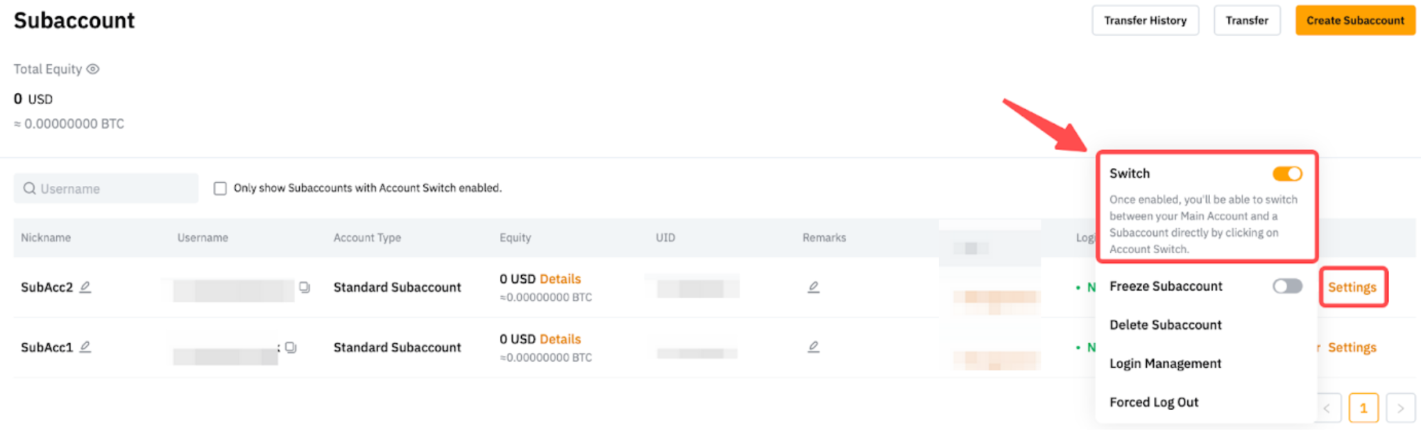The image size is (1421, 430).
Task: Click the search magnifier icon
Action: (30, 188)
